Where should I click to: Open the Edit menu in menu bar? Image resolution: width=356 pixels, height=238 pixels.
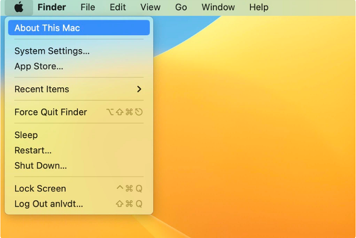[x=117, y=7]
